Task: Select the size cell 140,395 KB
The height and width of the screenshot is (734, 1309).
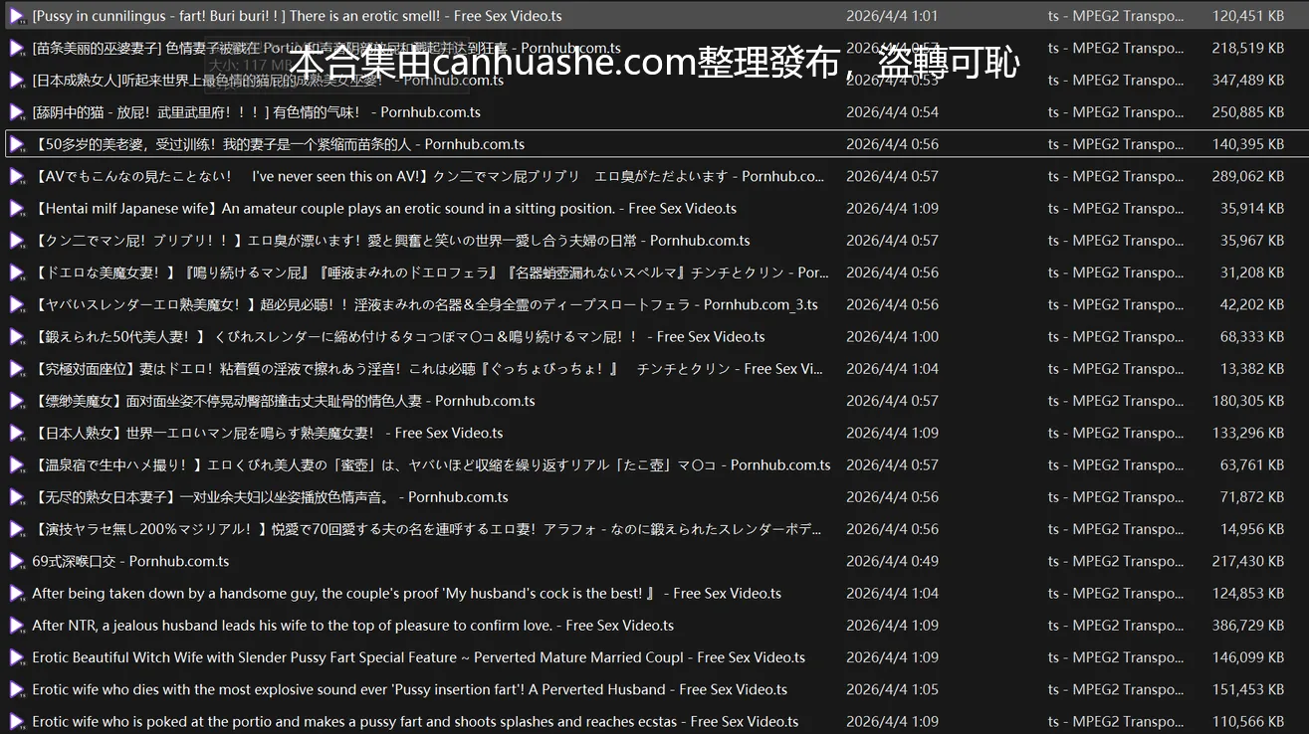Action: (1248, 144)
